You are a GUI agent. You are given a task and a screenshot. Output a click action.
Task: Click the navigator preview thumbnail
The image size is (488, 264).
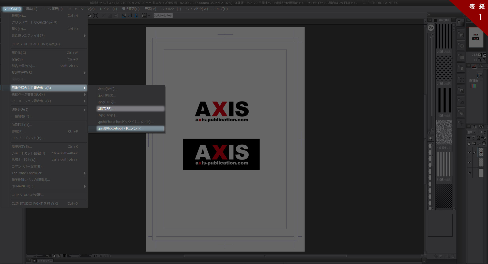click(x=476, y=37)
